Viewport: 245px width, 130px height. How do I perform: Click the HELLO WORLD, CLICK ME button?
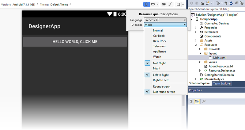[75, 42]
